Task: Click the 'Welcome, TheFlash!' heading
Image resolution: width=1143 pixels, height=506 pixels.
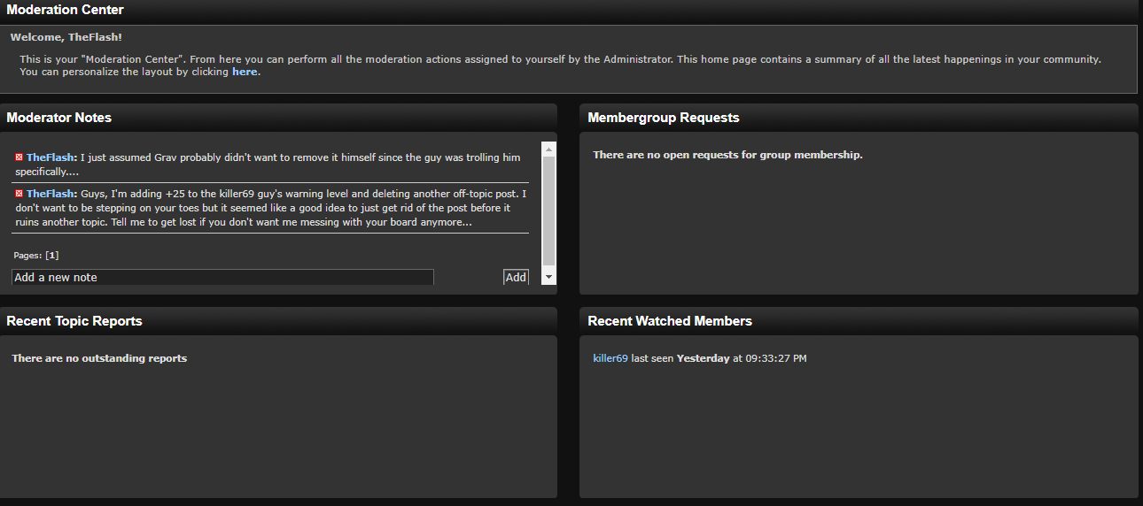Action: 66,38
